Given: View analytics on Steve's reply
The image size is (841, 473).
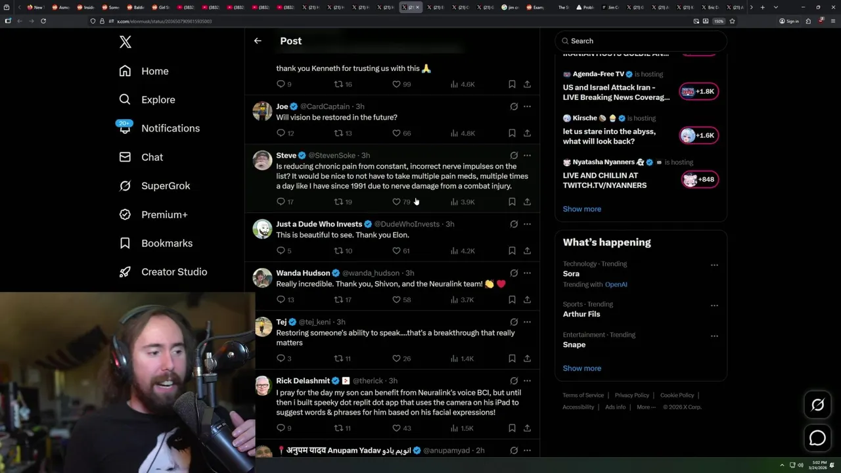Looking at the screenshot, I should [463, 202].
